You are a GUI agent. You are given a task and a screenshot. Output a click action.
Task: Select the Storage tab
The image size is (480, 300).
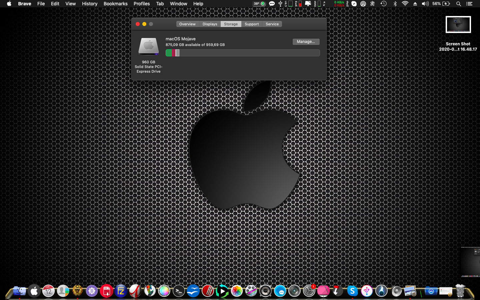[x=231, y=24]
